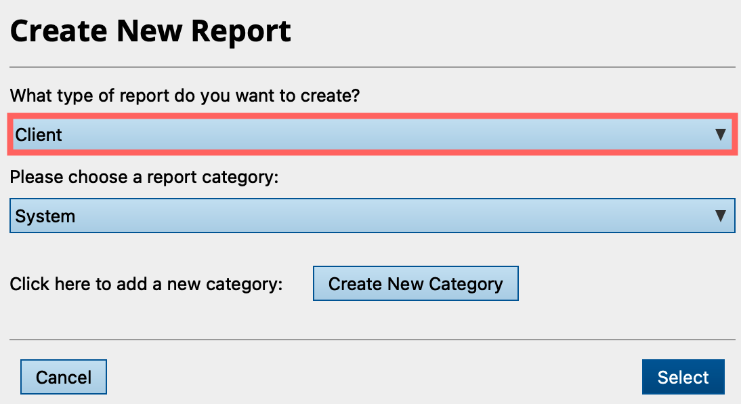Click the arrow on the Client dropdown
Viewport: 741px width, 404px height.
[721, 135]
